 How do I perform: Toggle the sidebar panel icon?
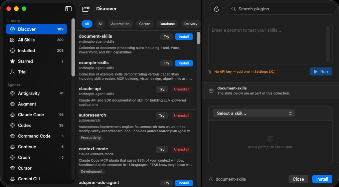tap(68, 9)
